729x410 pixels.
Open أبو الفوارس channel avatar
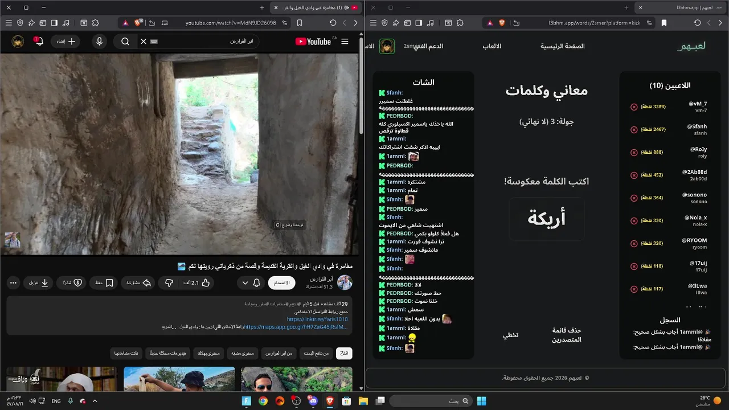[x=345, y=282]
